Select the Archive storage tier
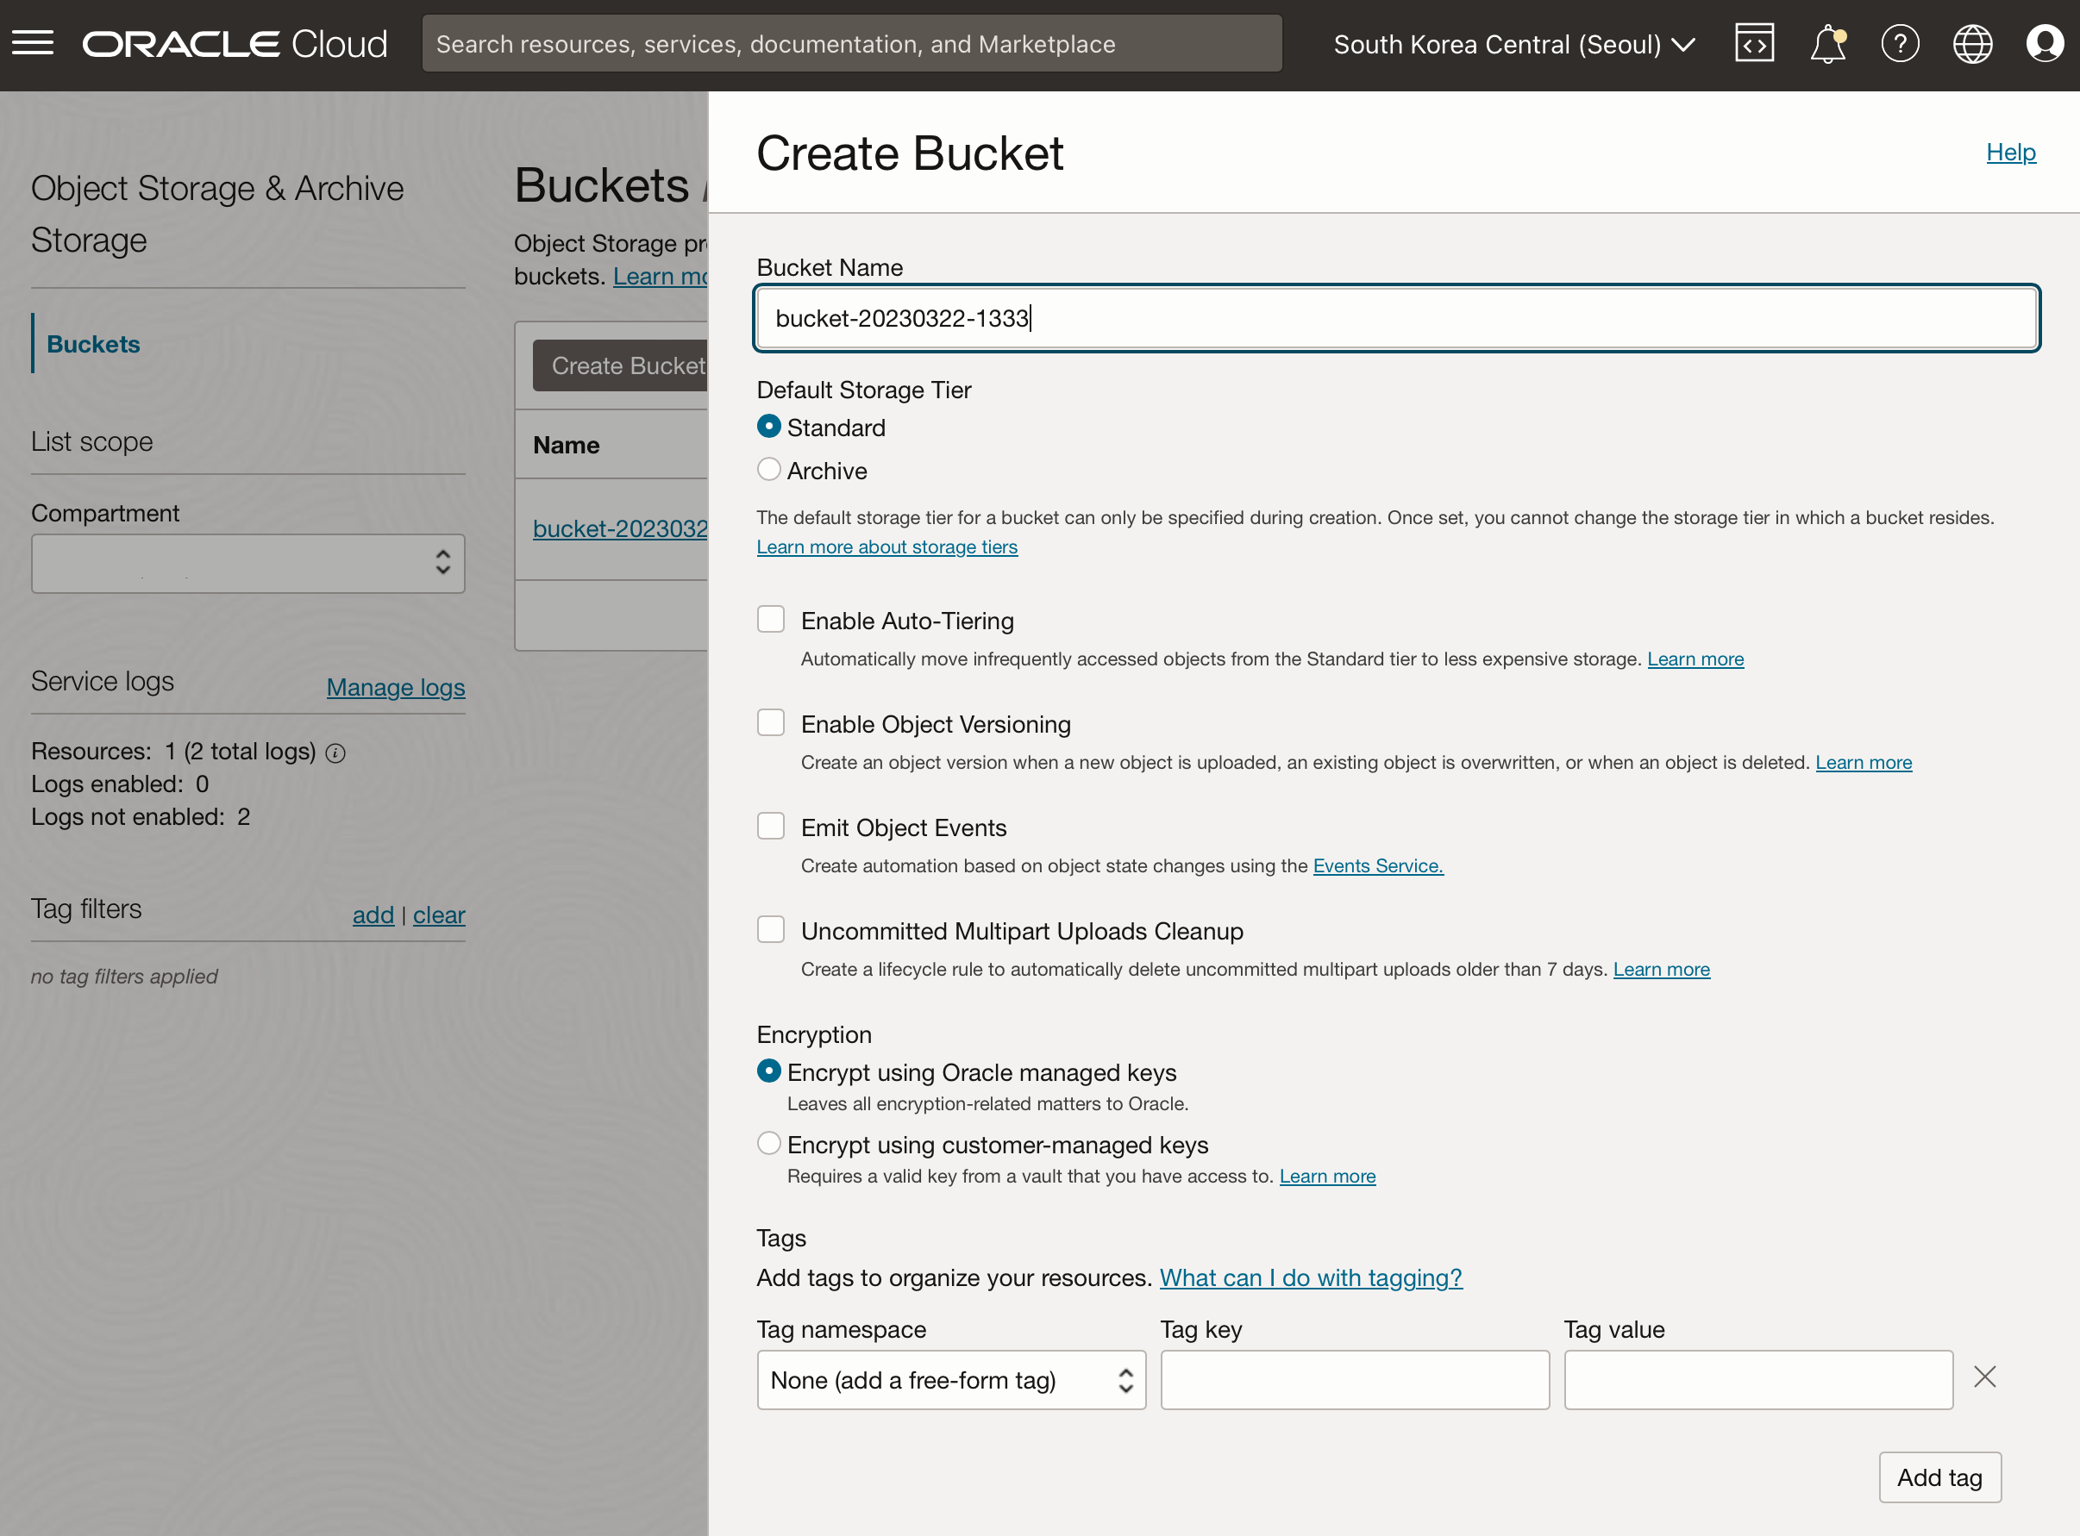Viewport: 2080px width, 1536px height. (x=768, y=470)
